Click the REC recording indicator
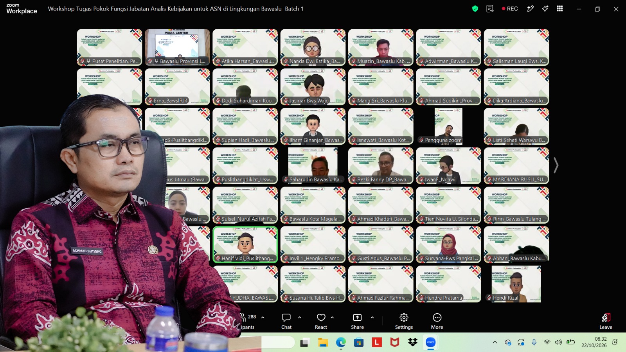The height and width of the screenshot is (352, 626). click(x=510, y=9)
